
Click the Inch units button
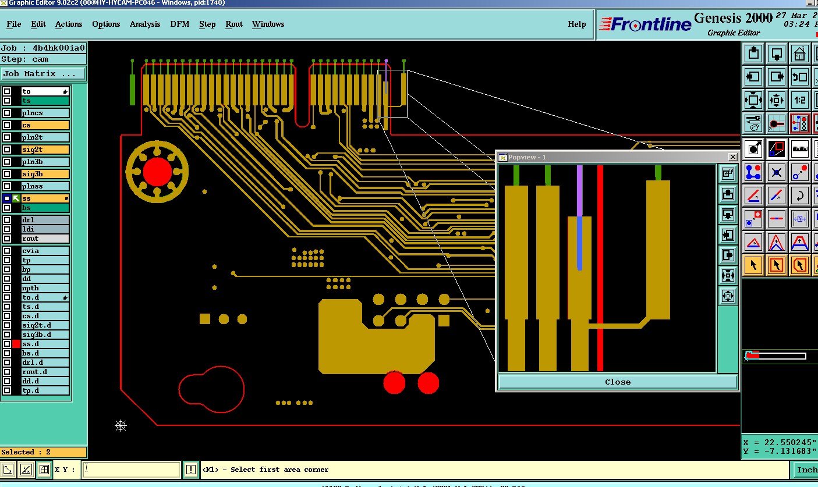807,470
